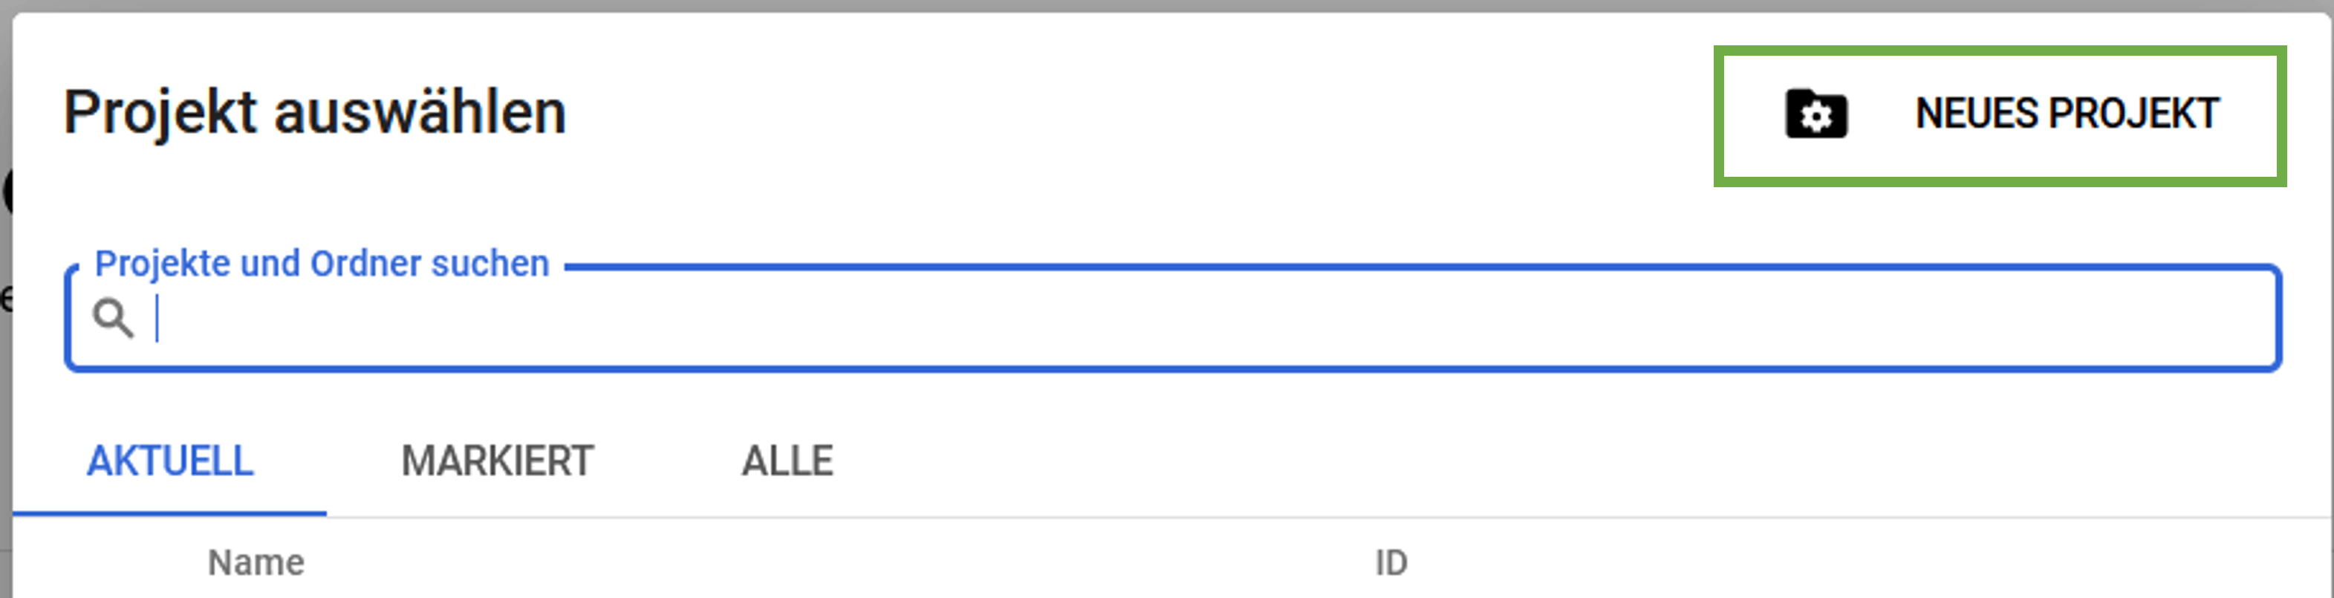Click the 'Projekt auswählen' dialog title
2334x598 pixels.
(314, 113)
